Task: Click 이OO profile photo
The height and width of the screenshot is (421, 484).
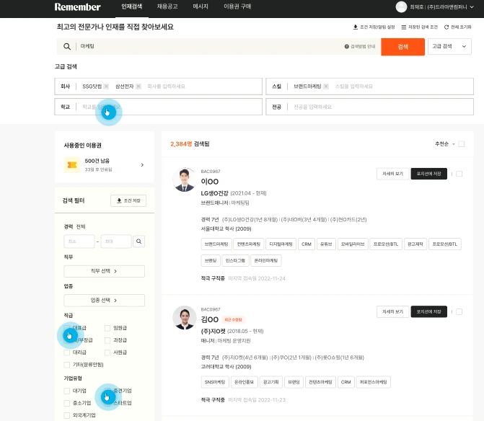Action: tap(184, 180)
